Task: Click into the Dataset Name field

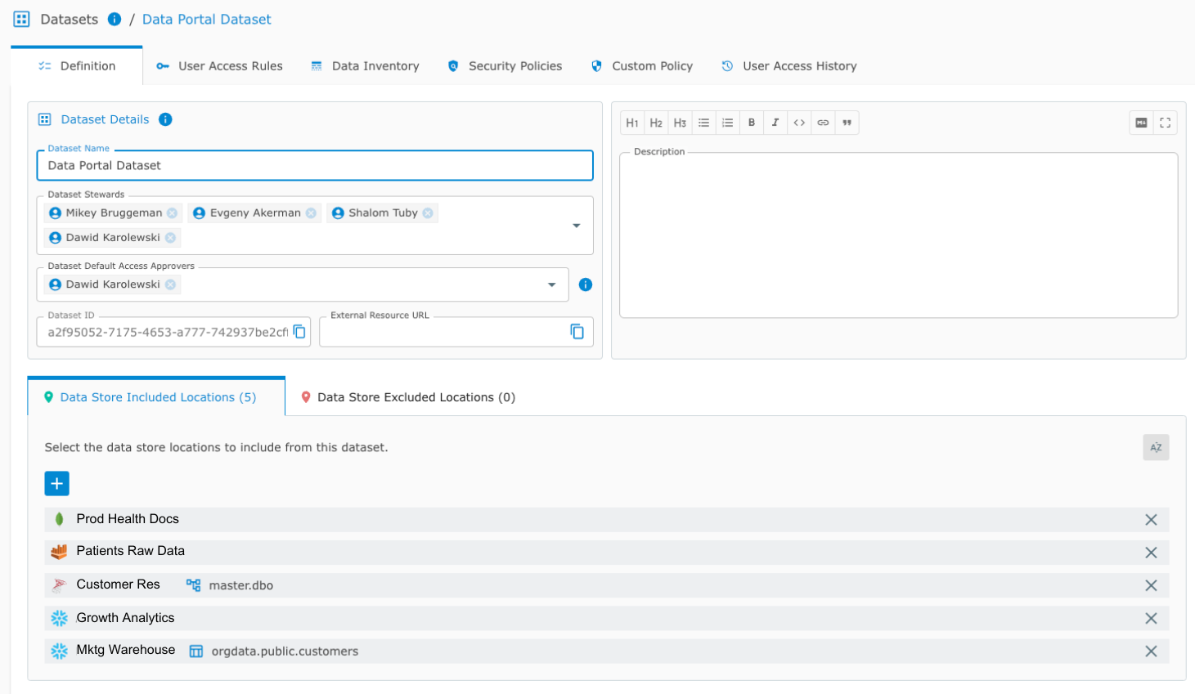Action: [315, 166]
